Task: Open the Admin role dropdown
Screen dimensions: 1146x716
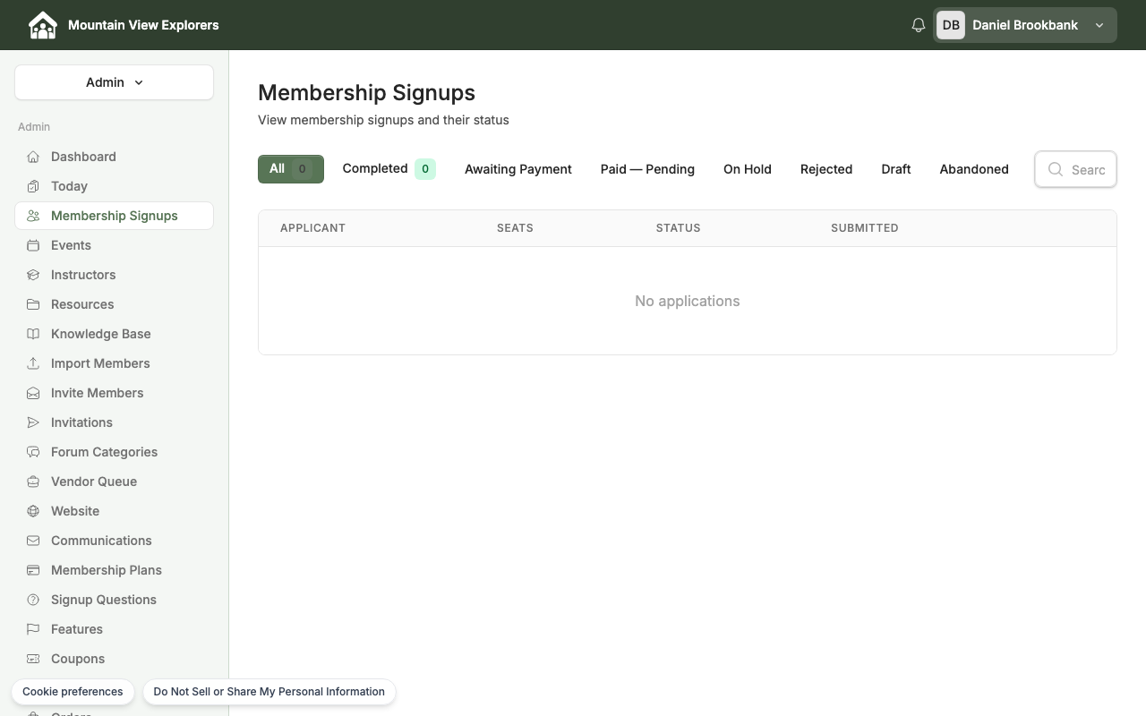Action: click(114, 82)
